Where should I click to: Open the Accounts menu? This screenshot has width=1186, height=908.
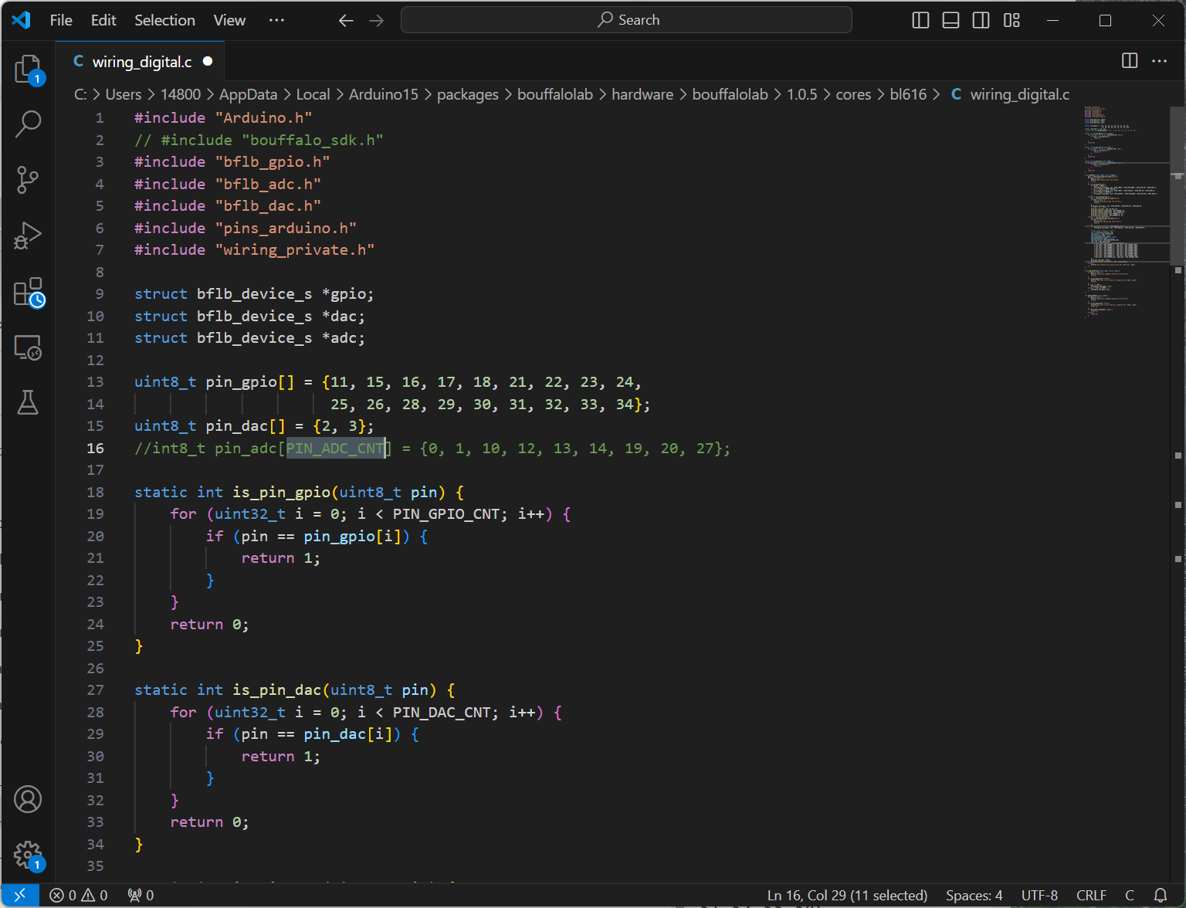coord(28,800)
